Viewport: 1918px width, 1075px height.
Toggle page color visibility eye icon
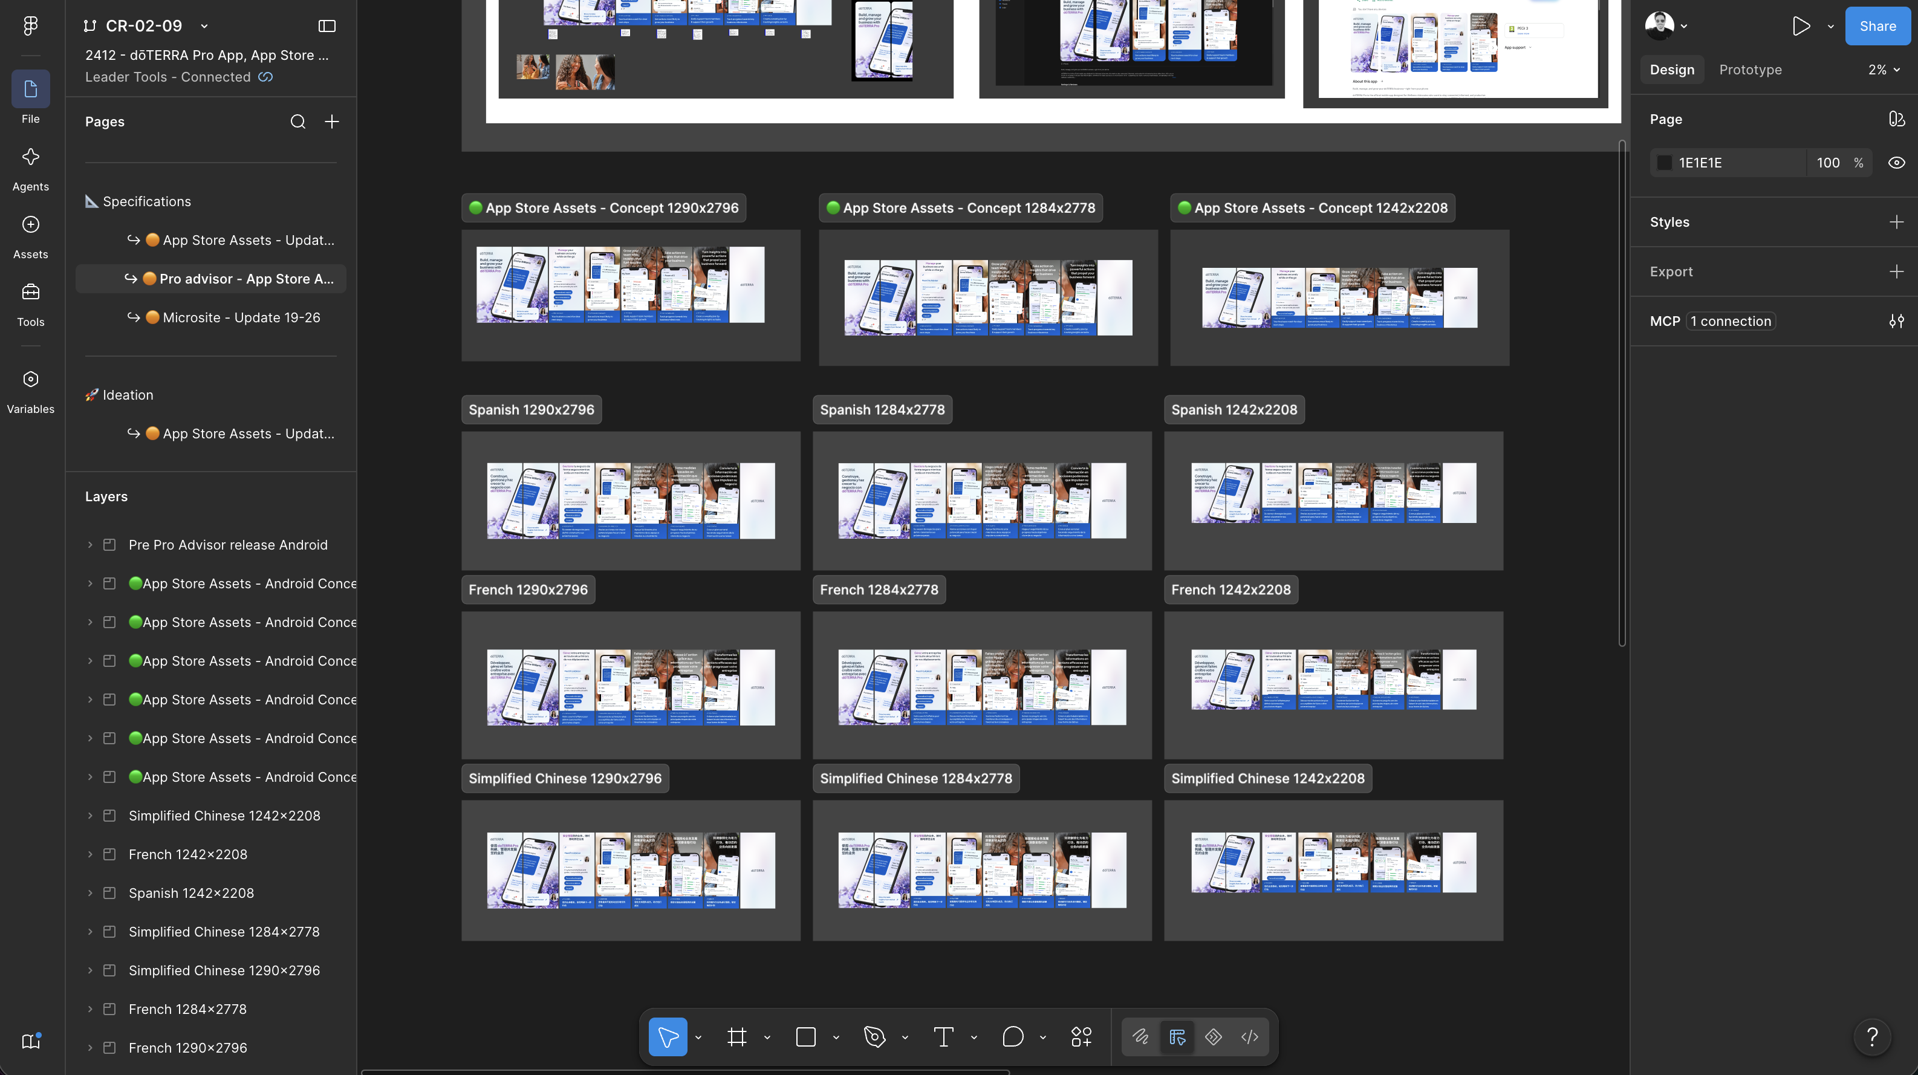1896,163
